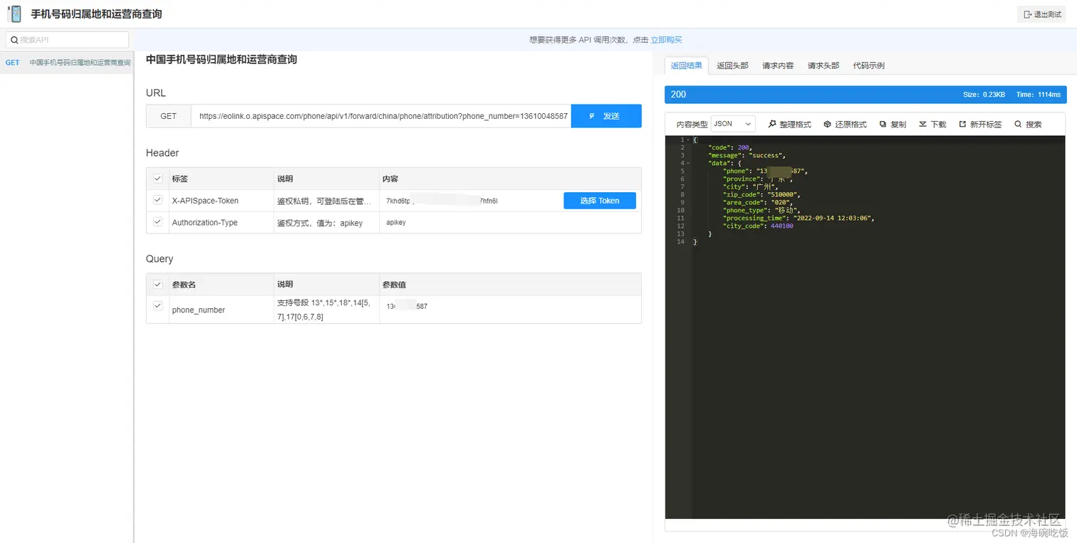Switch to the 代码示例 tab
The width and height of the screenshot is (1077, 543).
(868, 65)
